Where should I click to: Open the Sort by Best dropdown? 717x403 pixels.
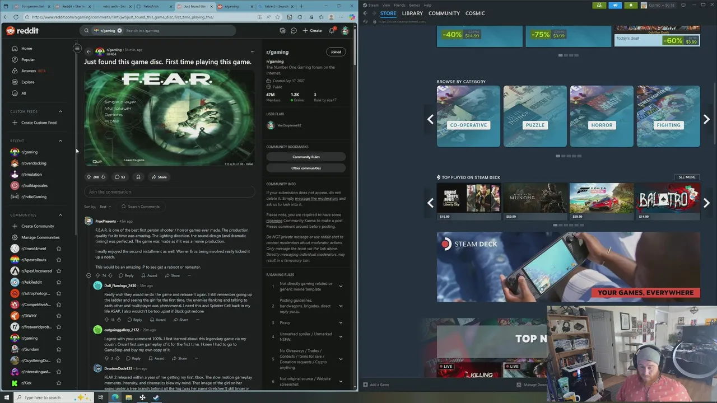click(x=105, y=207)
